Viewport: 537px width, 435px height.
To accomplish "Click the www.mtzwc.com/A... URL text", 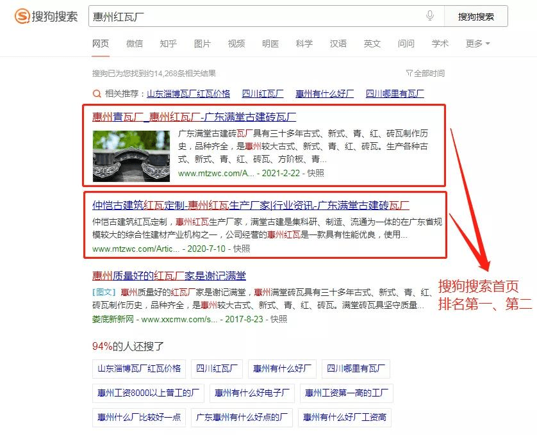I will (216, 173).
